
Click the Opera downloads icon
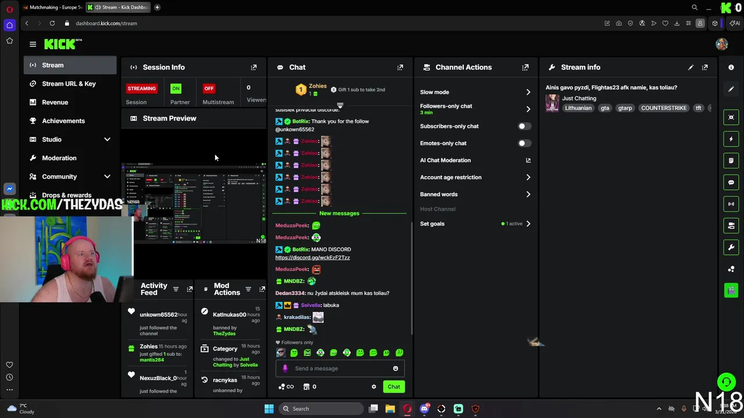[677, 23]
